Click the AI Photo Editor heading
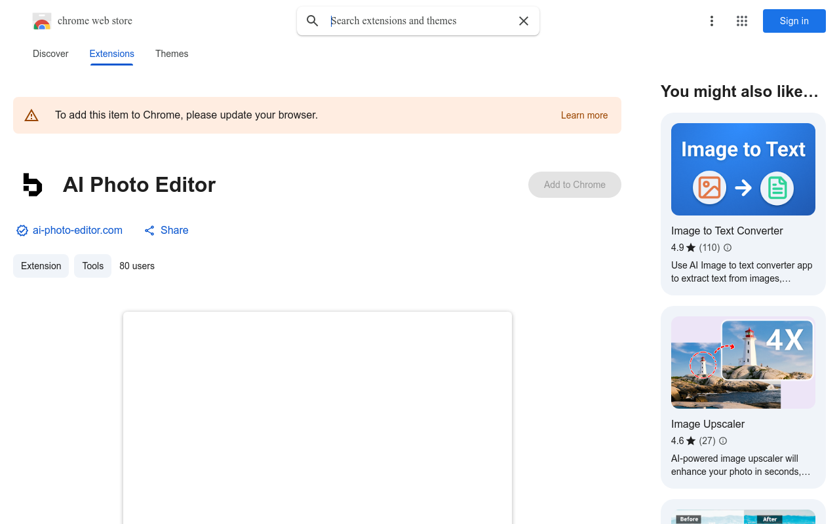This screenshot has height=524, width=839. [139, 185]
